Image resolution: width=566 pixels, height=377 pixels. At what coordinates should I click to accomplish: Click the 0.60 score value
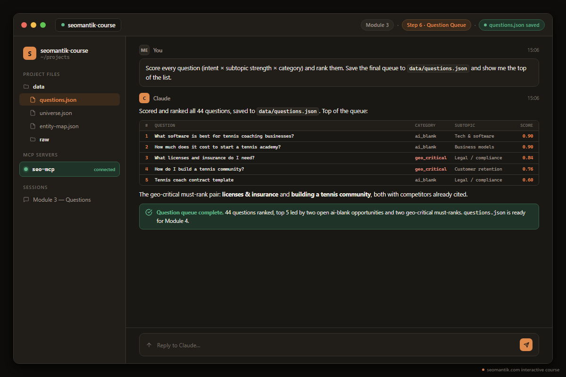(x=528, y=180)
